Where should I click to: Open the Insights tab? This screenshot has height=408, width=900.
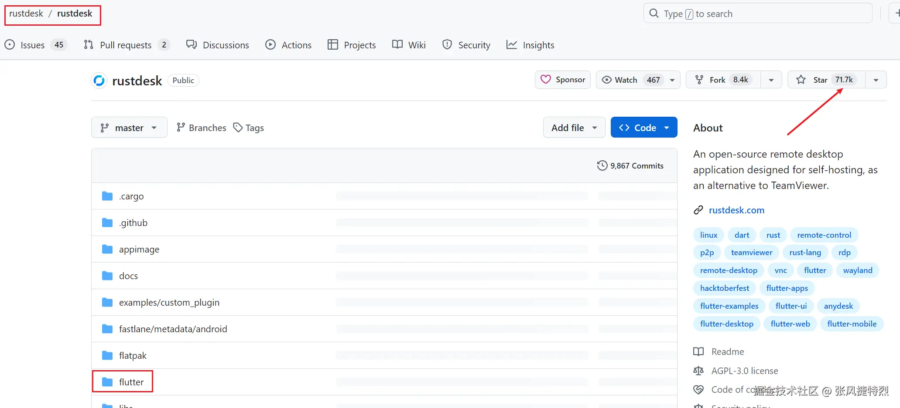530,45
